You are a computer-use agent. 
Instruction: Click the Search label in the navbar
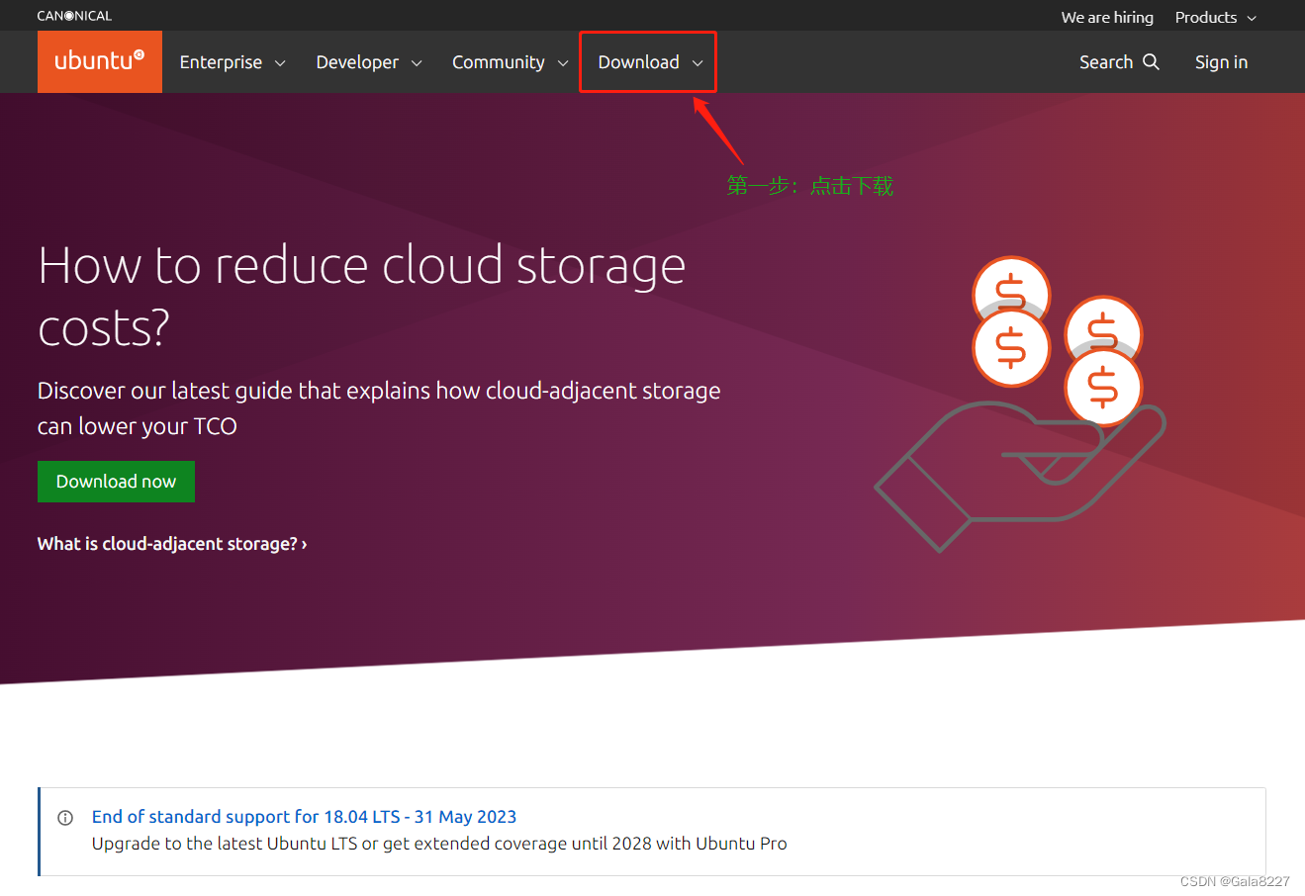click(x=1106, y=61)
